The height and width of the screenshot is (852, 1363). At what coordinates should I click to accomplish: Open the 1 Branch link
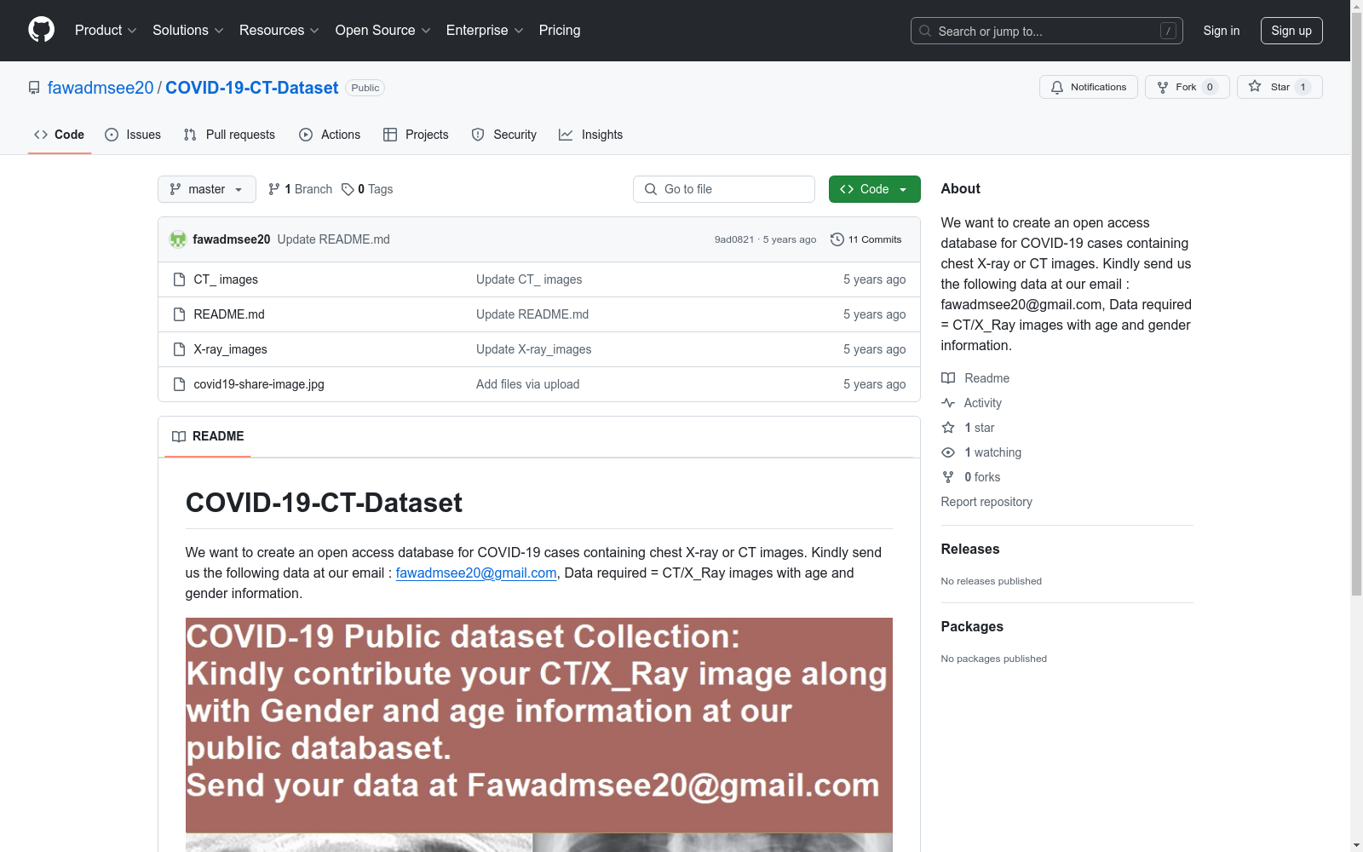[300, 189]
